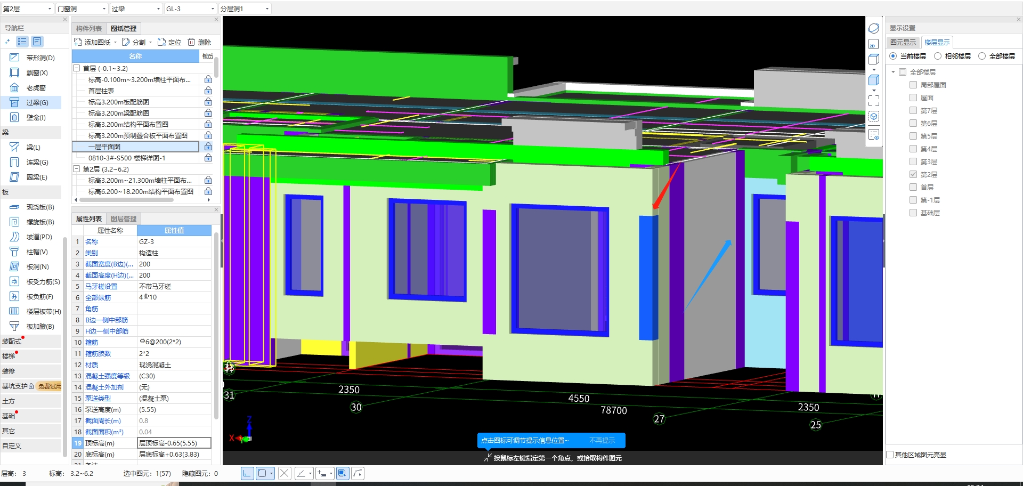Open the 装配式 navigation section
The image size is (1023, 486).
pos(31,342)
